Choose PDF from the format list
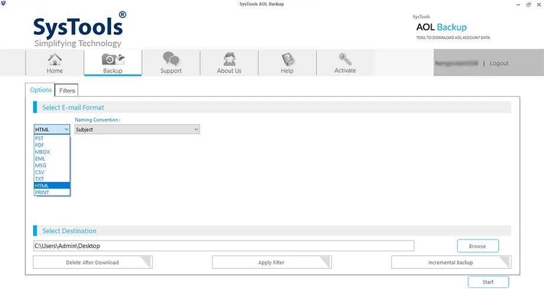The height and width of the screenshot is (289, 544). [52, 145]
